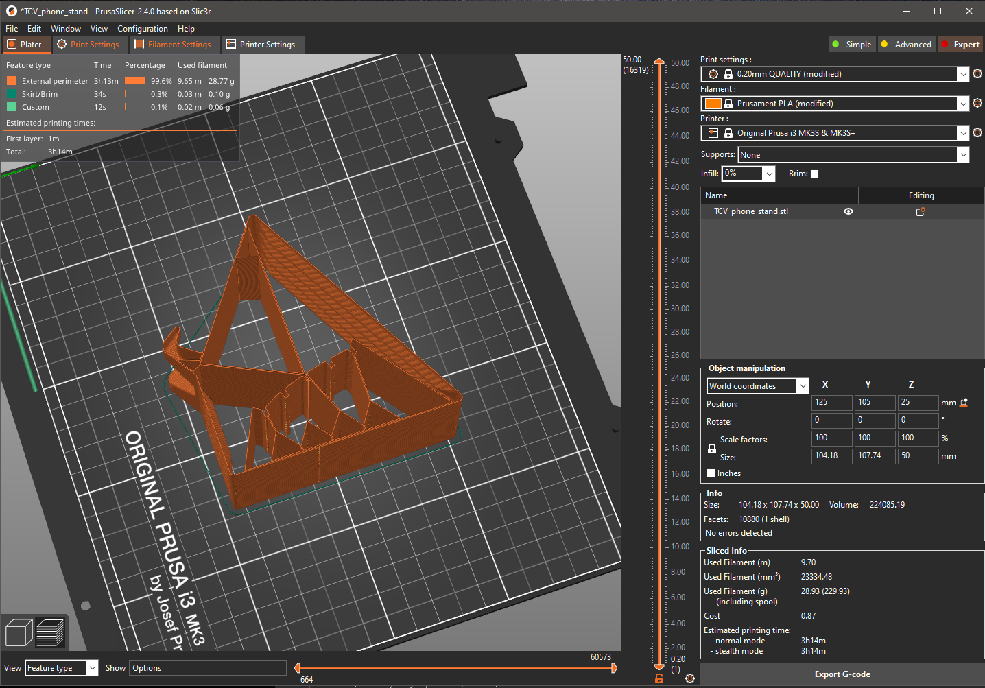985x688 pixels.
Task: Expand the Infill percentage dropdown
Action: [x=748, y=174]
